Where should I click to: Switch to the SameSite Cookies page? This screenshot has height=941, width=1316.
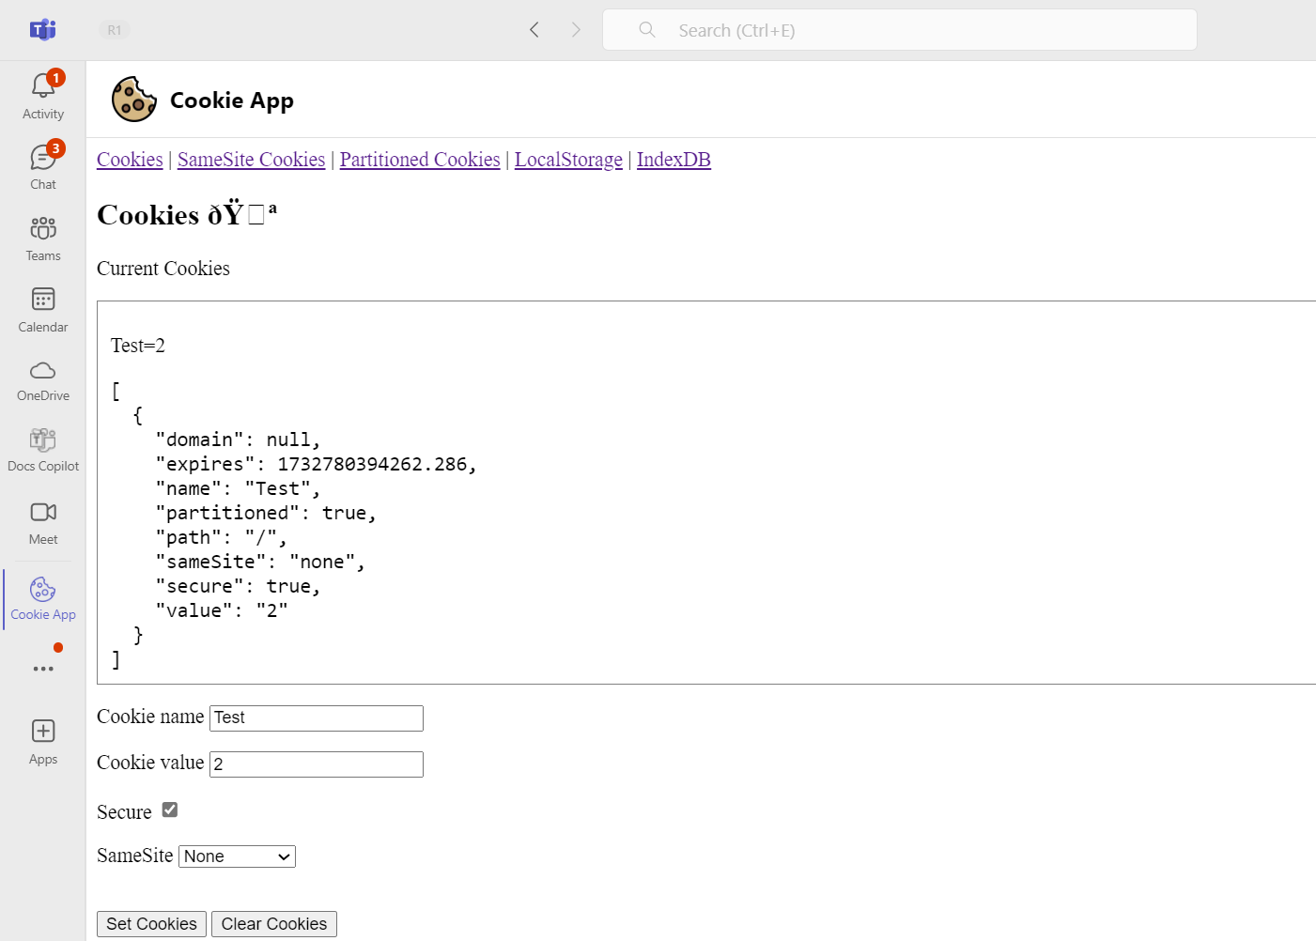coord(251,159)
